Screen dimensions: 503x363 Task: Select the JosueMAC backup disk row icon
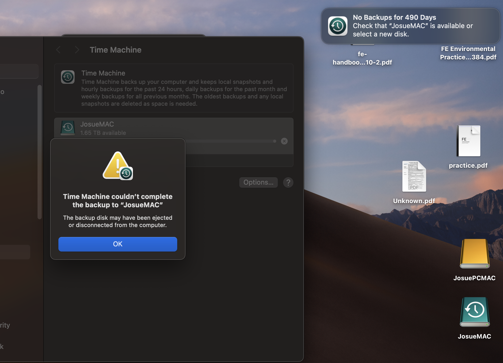pos(68,128)
